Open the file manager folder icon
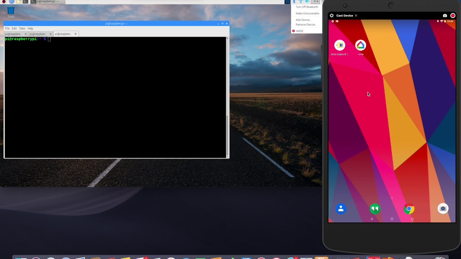Image resolution: width=461 pixels, height=259 pixels. [19, 1]
